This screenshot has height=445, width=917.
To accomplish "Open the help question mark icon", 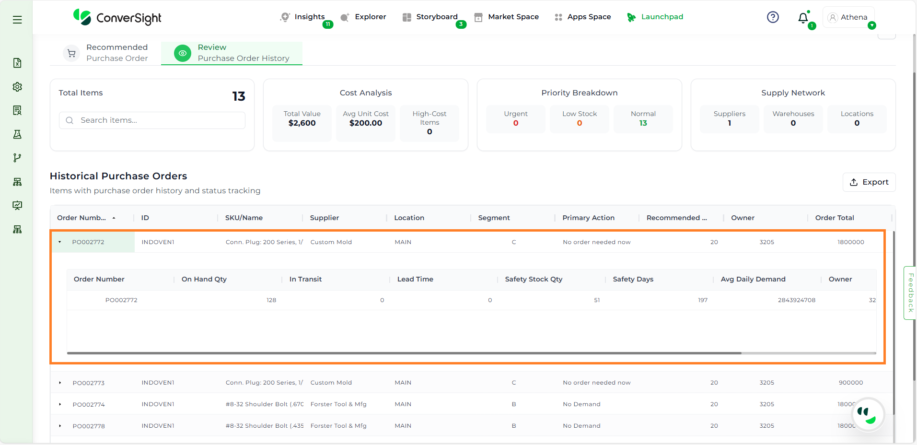I will (x=773, y=17).
